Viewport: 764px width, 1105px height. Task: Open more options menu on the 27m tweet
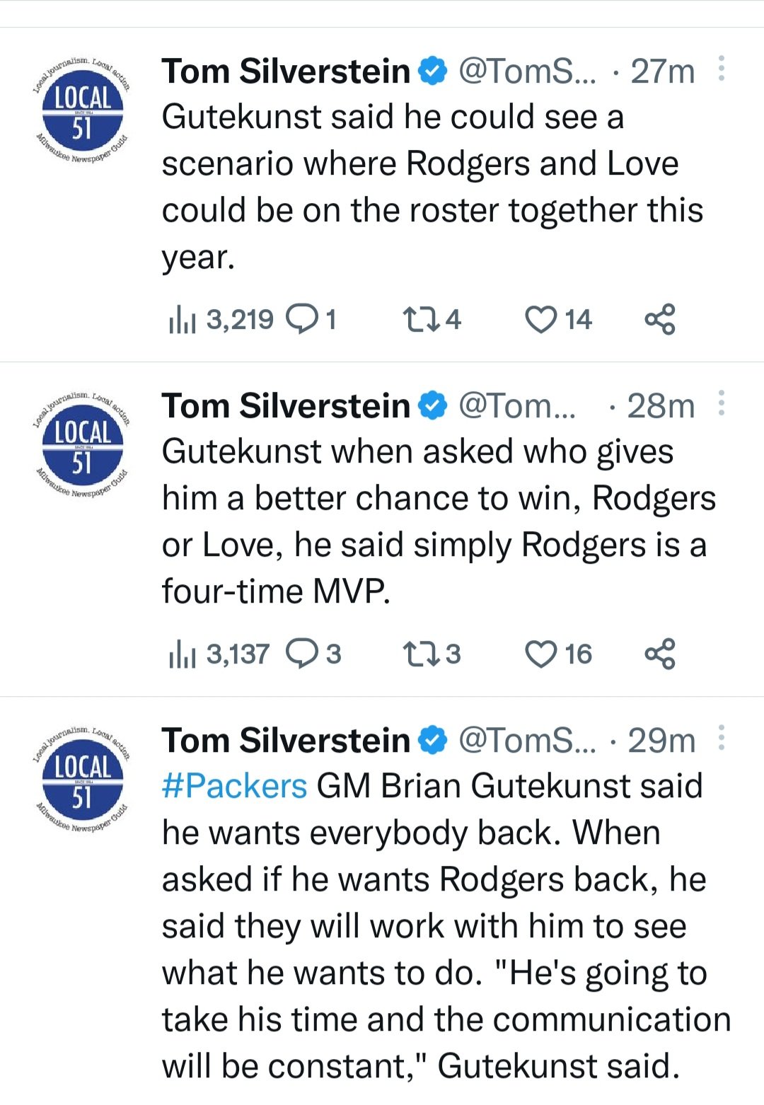tap(721, 69)
